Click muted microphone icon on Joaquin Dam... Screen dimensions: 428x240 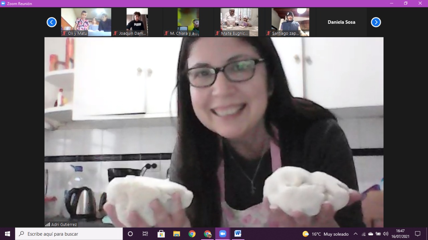(x=115, y=33)
